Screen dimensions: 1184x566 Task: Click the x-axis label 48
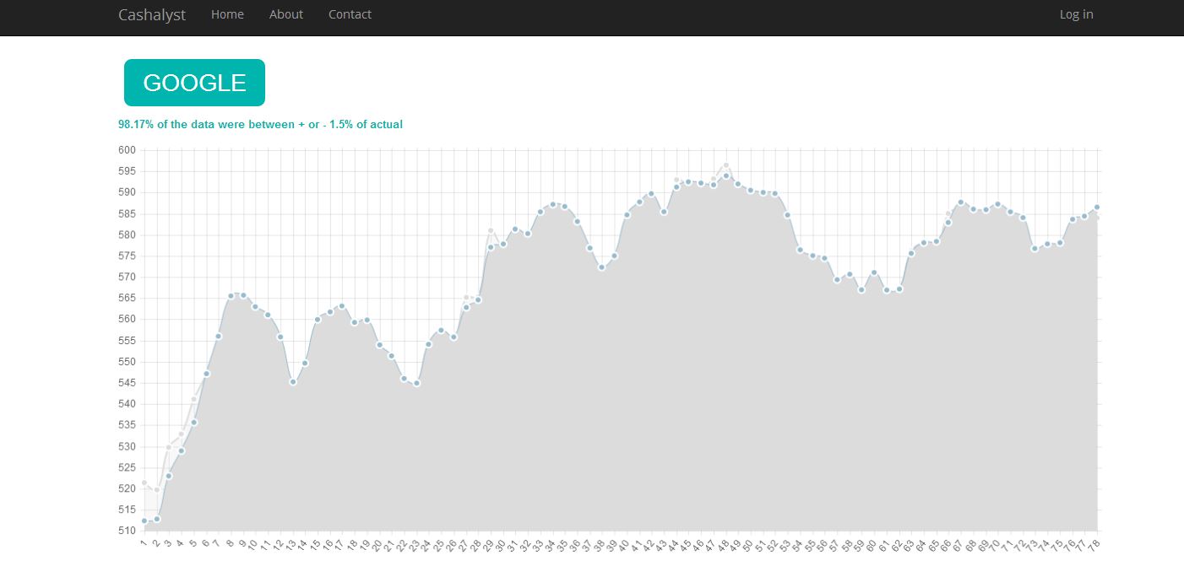(725, 545)
